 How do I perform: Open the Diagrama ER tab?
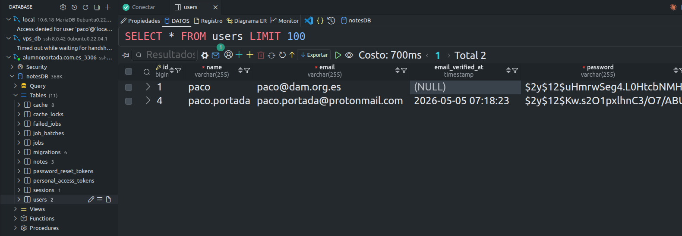pyautogui.click(x=246, y=21)
